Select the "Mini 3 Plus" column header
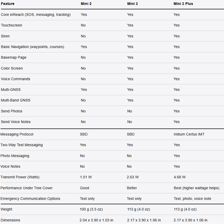Screen dimensions: 224x224 coord(183,4)
